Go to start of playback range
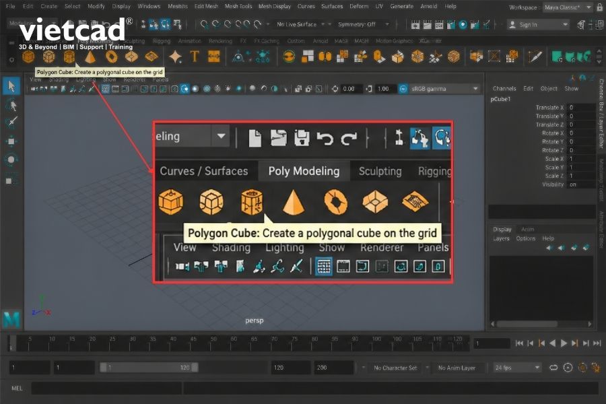This screenshot has height=404, width=606. 519,343
